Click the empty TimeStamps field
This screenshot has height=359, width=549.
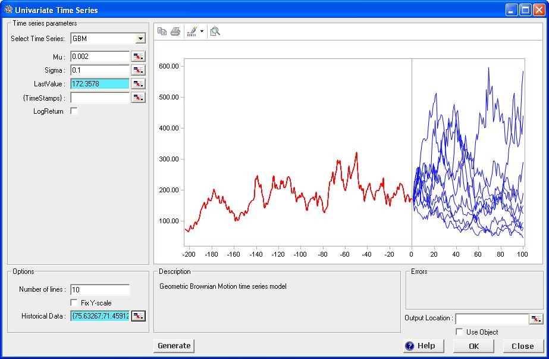pos(100,98)
